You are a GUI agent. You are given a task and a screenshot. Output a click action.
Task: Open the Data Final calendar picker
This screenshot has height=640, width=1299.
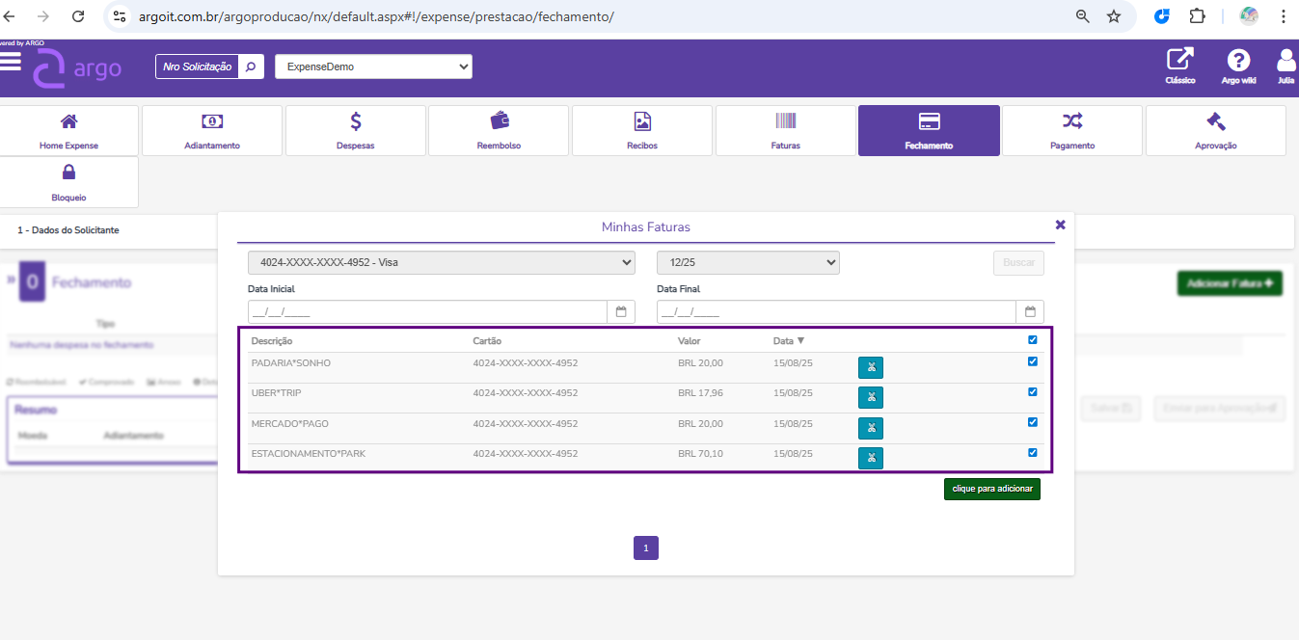[x=1030, y=312]
